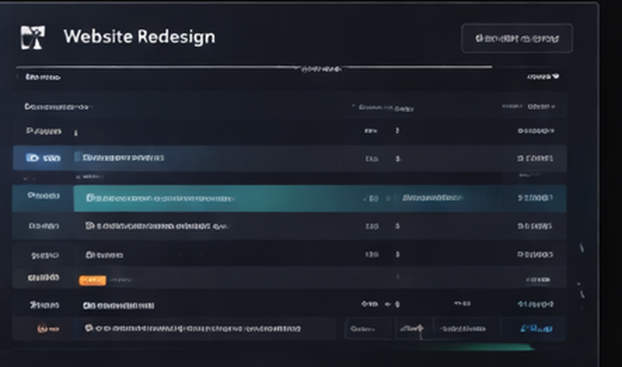The width and height of the screenshot is (622, 367).
Task: Click the first outlined button in the bottom row
Action: click(x=367, y=329)
